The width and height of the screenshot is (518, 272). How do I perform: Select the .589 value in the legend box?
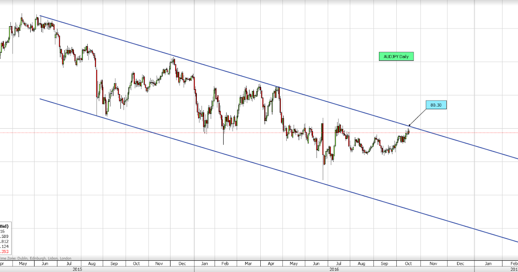pos(5,236)
